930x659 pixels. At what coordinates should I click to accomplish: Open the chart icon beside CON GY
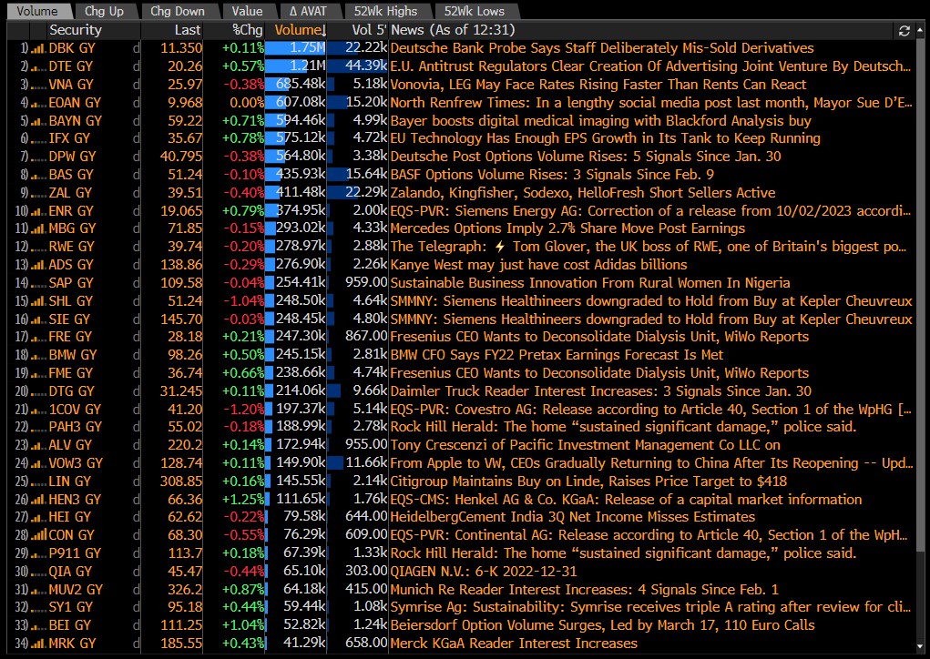[x=38, y=535]
